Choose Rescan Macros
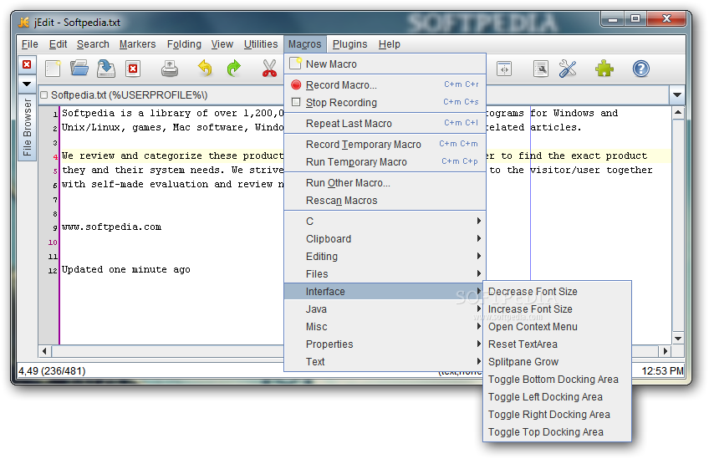 (x=385, y=201)
